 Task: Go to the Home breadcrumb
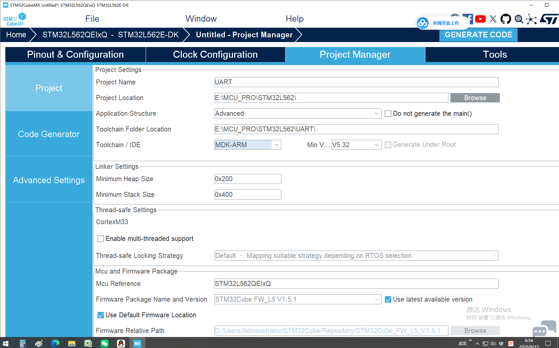16,35
